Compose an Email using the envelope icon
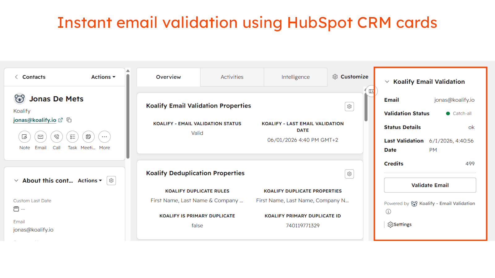Screen dimensions: 495x278 tap(41, 137)
